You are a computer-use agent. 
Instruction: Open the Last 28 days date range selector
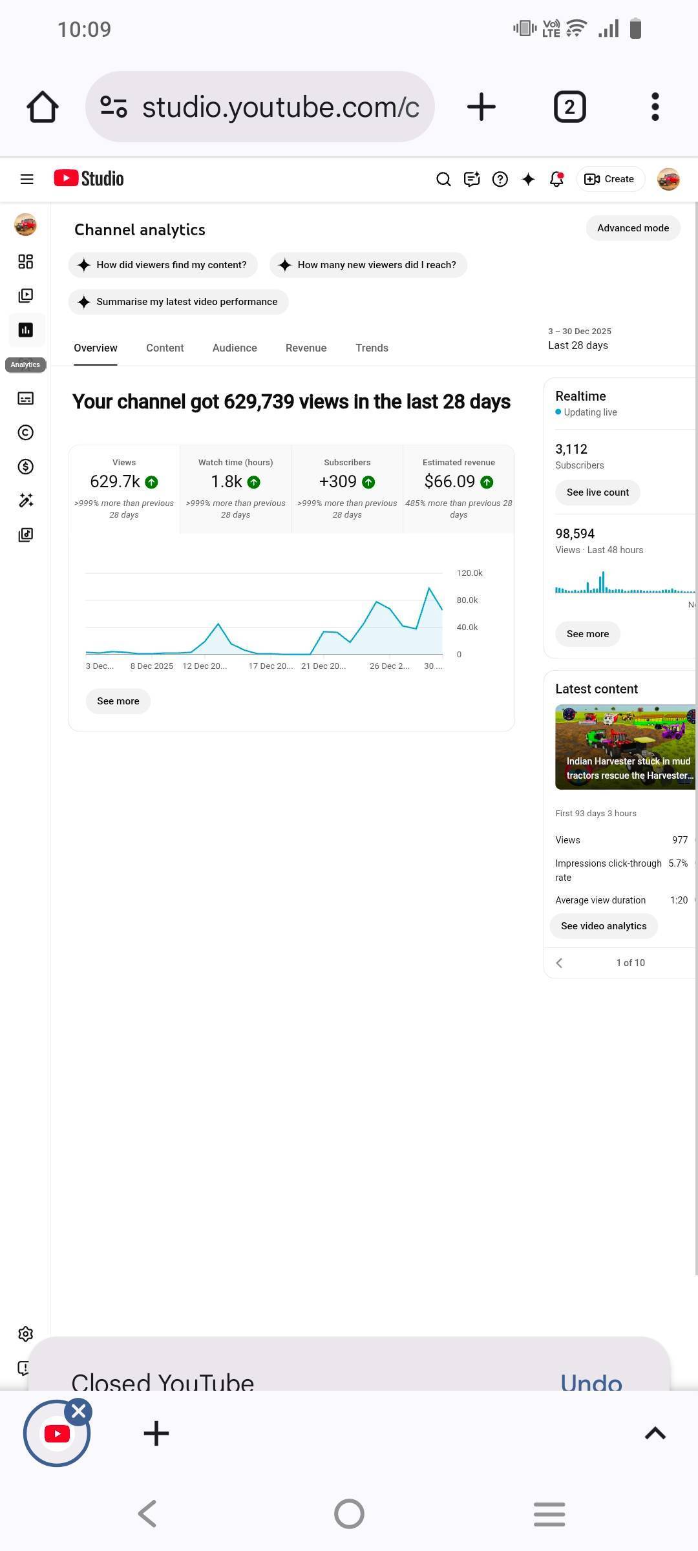pyautogui.click(x=578, y=339)
